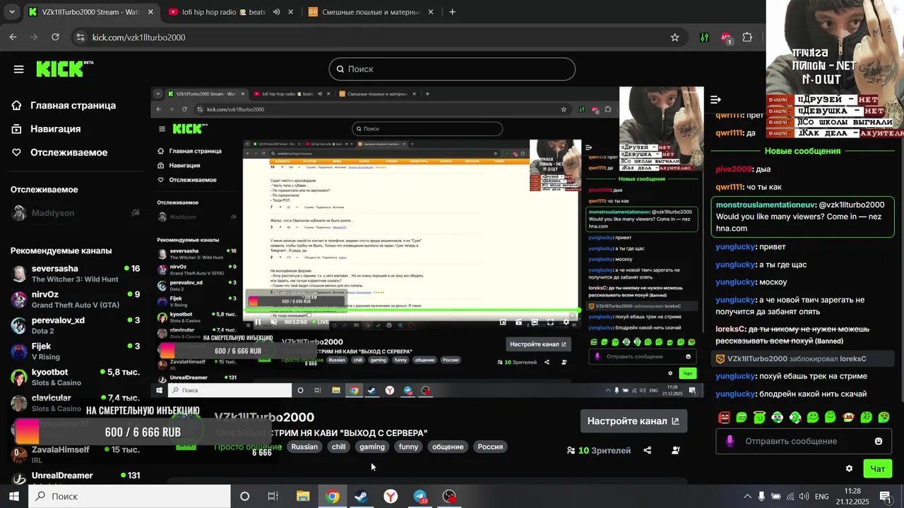Enter fullscreen in the video player
Screen dimensions: 904x508
point(550,322)
